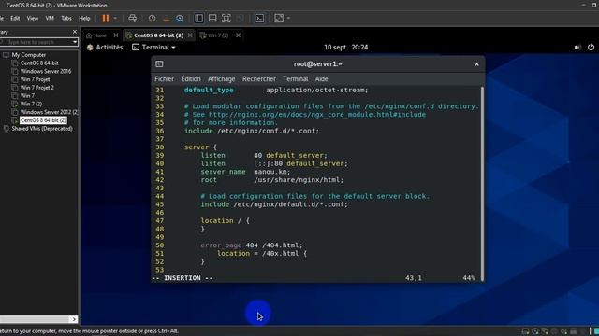The width and height of the screenshot is (599, 336).
Task: Select Windows Server 2012 (2) in the library
Action: [49, 112]
